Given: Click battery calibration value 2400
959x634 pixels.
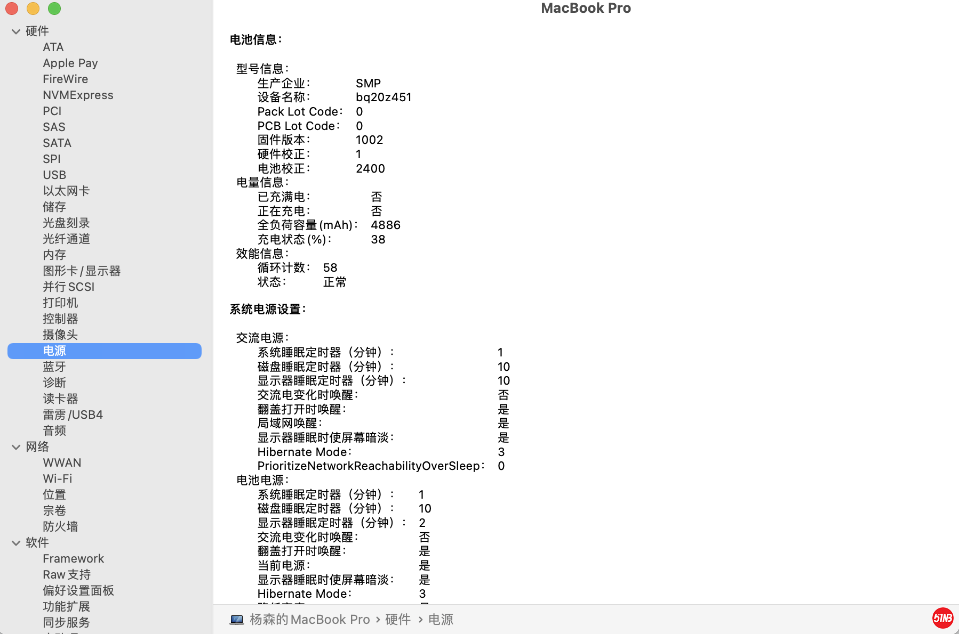Looking at the screenshot, I should (371, 169).
